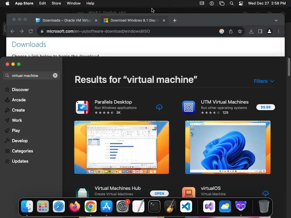Open the Window menu

[x=74, y=3]
